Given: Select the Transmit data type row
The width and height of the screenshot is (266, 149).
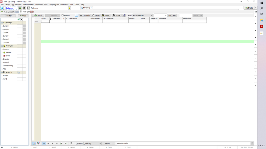Looking at the screenshot, I should pyautogui.click(x=8, y=52).
